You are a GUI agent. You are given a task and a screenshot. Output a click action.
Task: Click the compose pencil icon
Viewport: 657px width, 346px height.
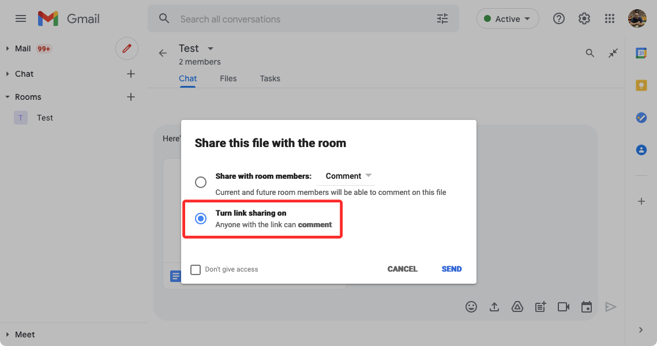point(127,48)
